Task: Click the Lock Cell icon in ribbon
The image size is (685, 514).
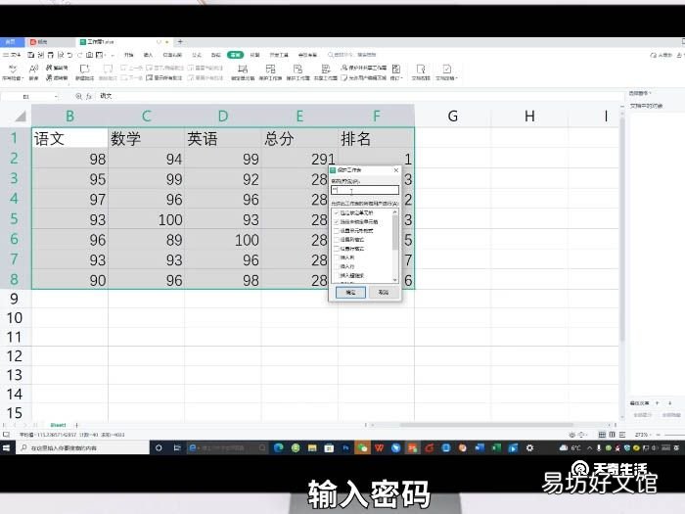Action: pos(243,70)
